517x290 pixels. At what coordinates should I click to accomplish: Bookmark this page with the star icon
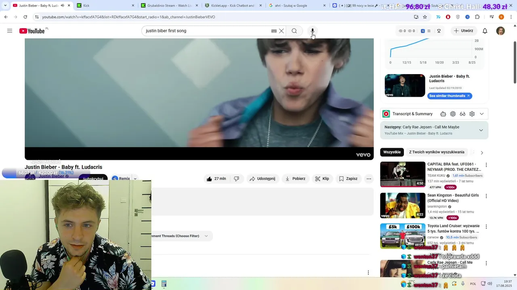pos(425,17)
